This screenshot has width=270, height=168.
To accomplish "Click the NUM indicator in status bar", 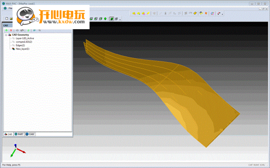I will [x=256, y=165].
